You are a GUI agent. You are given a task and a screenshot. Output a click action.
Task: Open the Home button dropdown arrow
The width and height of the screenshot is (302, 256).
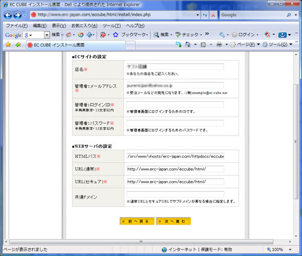coord(195,44)
